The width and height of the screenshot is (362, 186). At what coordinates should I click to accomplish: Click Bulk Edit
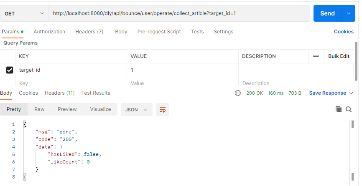[x=339, y=56]
